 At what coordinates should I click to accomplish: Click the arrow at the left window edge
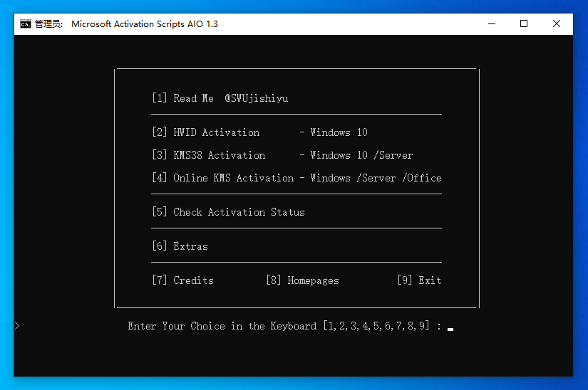[17, 326]
